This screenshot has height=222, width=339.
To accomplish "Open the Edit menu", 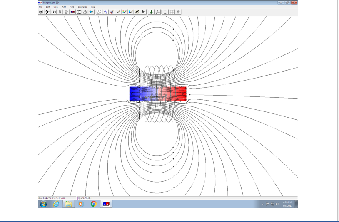I will (48, 7).
